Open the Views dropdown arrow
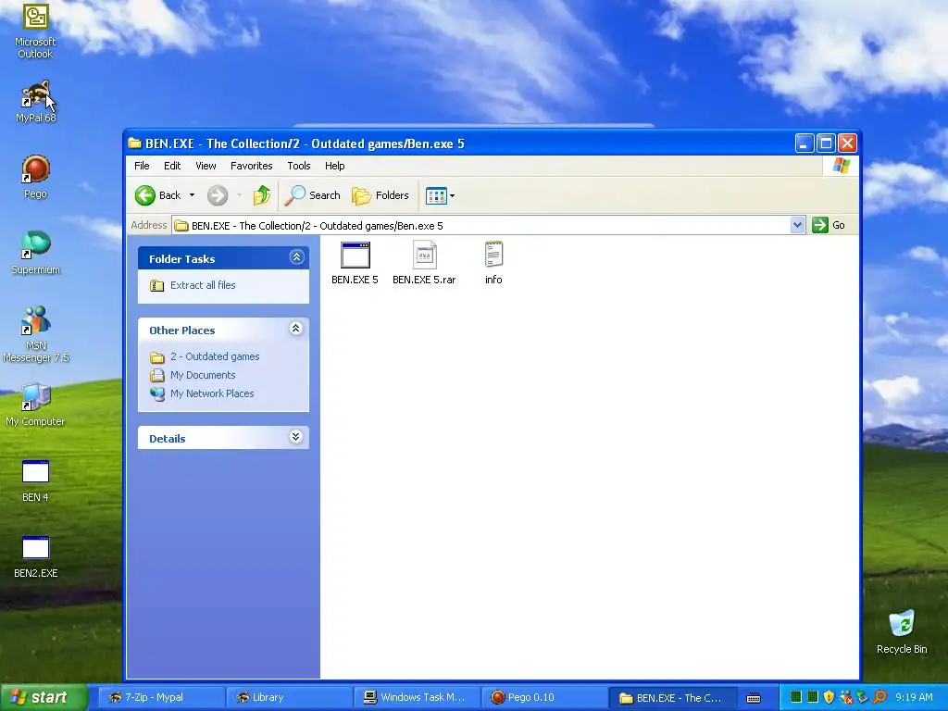 point(452,195)
